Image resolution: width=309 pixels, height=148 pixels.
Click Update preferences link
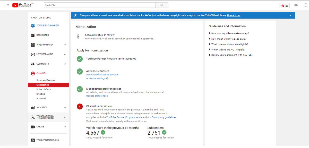coord(97,96)
